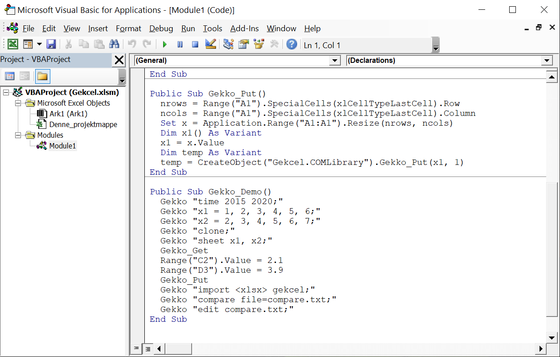This screenshot has width=560, height=357.
Task: Minimize the inner Module1 code window
Action: pos(527,28)
